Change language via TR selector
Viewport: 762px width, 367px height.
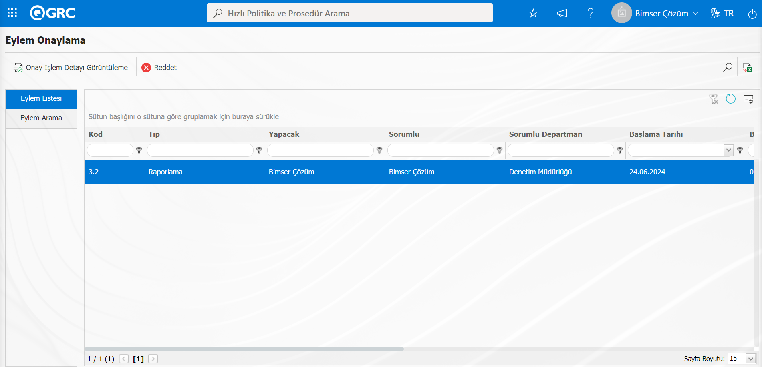[x=722, y=13]
